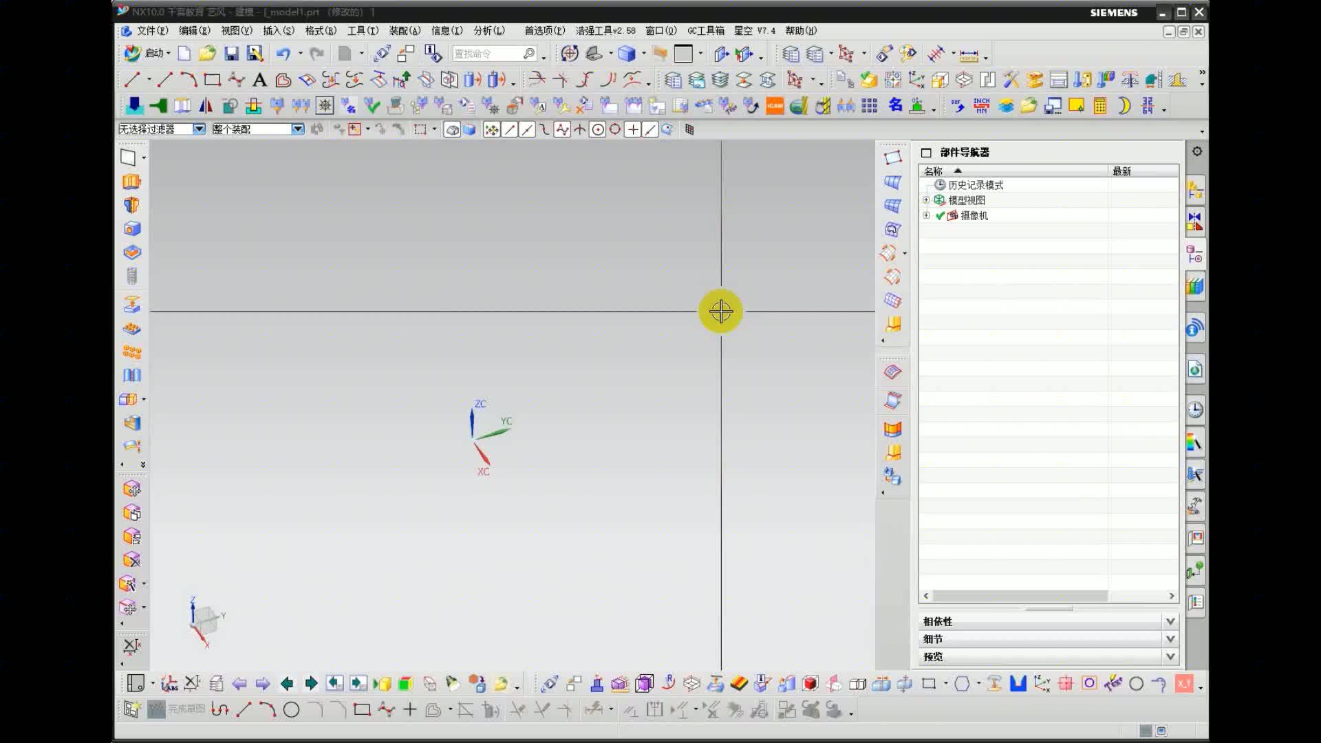Toggle the Arc Center snap option

598,129
